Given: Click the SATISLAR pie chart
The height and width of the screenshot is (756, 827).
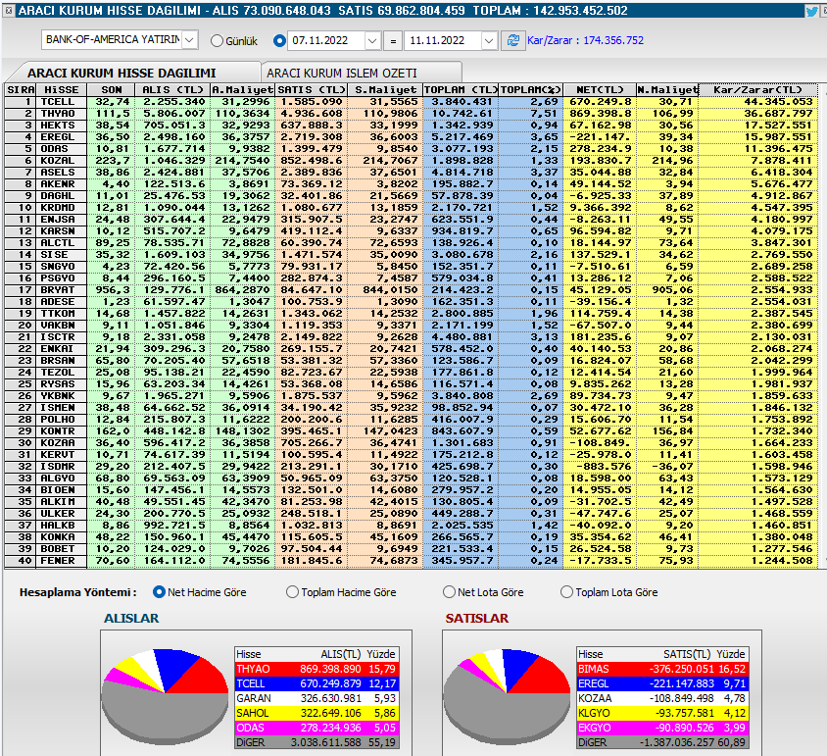Looking at the screenshot, I should [507, 697].
